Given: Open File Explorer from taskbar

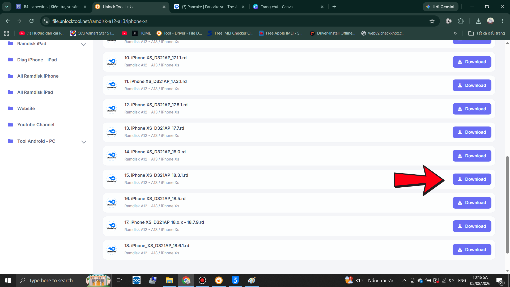Looking at the screenshot, I should pyautogui.click(x=169, y=280).
